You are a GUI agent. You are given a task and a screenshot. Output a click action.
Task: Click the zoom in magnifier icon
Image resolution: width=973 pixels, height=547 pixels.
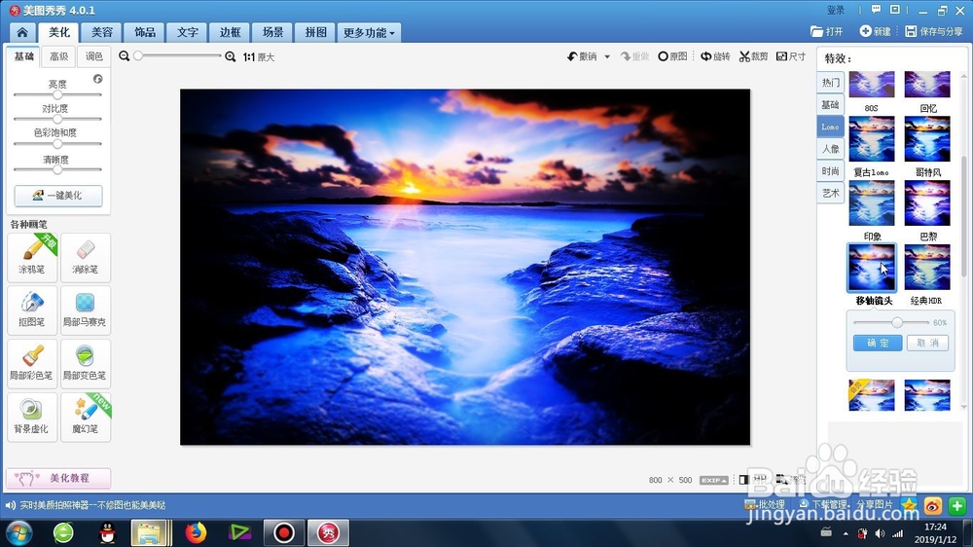point(231,56)
